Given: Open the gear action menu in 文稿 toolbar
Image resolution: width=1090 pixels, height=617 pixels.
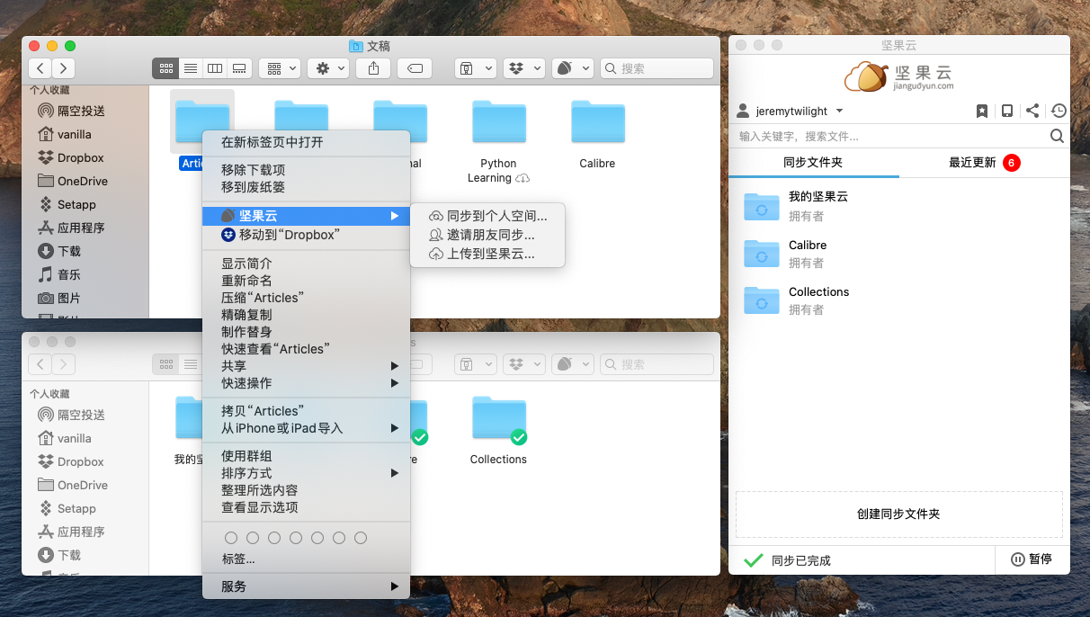Looking at the screenshot, I should [x=328, y=68].
